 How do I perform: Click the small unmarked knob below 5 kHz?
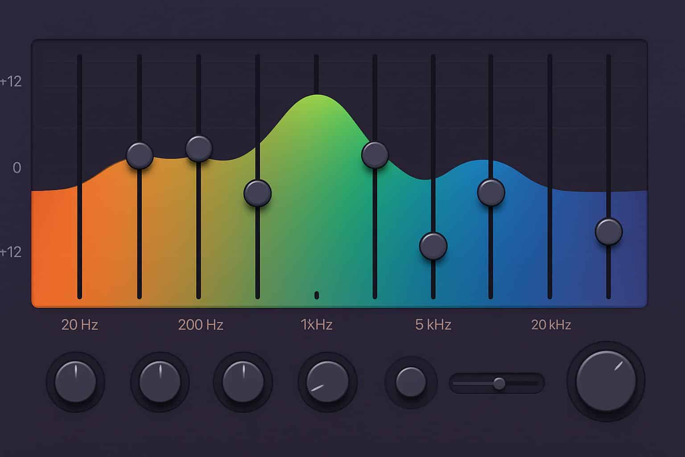(x=411, y=382)
